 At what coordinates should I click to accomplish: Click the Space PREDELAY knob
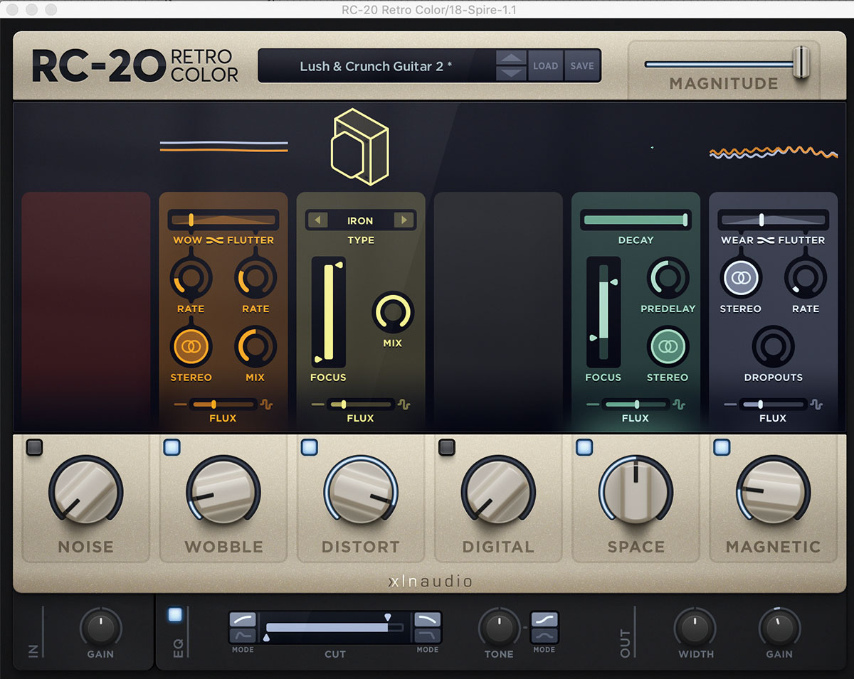tap(668, 277)
